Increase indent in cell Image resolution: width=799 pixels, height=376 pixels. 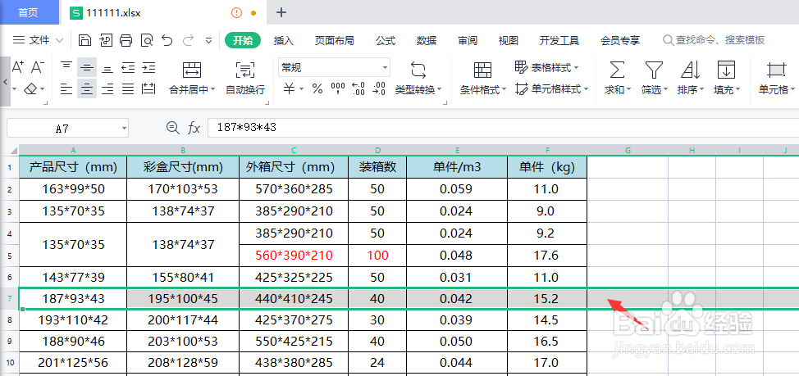pyautogui.click(x=148, y=67)
